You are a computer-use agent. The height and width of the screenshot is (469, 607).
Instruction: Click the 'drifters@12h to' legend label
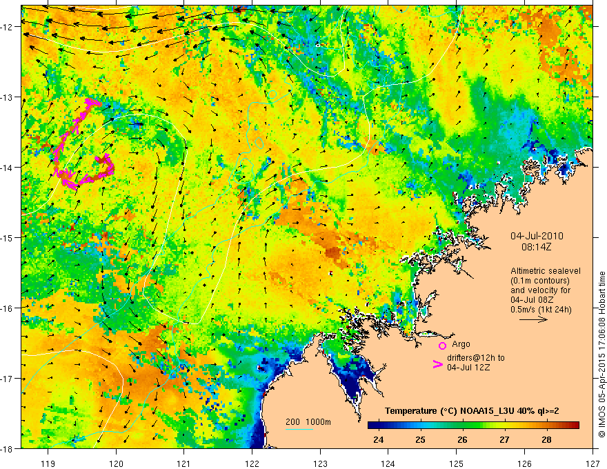[476, 357]
